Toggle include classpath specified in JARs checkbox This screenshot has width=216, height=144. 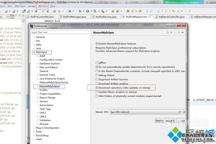point(97,71)
